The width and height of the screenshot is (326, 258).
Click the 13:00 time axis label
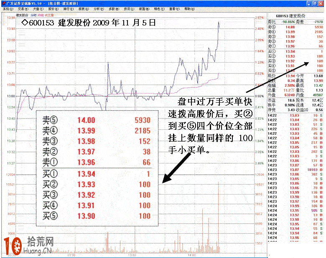[x=132, y=255]
